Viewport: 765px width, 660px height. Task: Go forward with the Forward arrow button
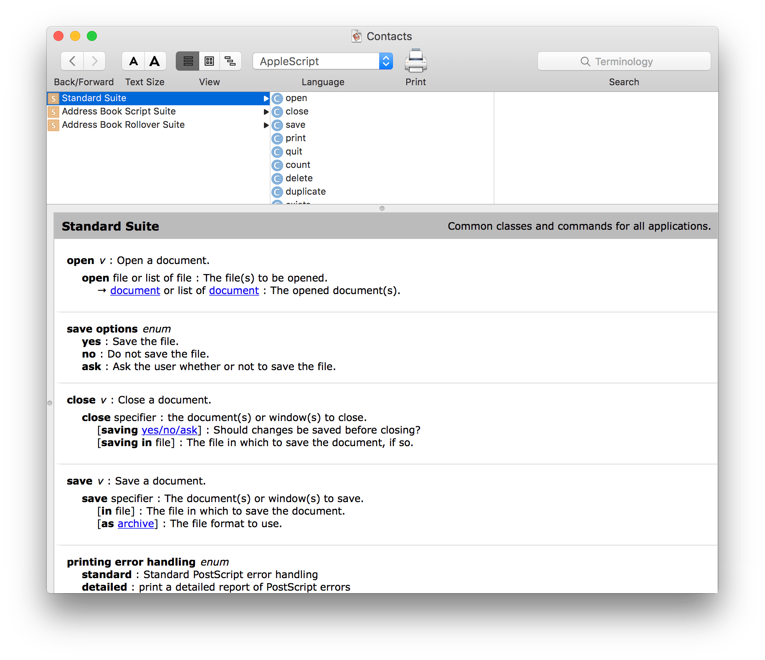pyautogui.click(x=94, y=61)
